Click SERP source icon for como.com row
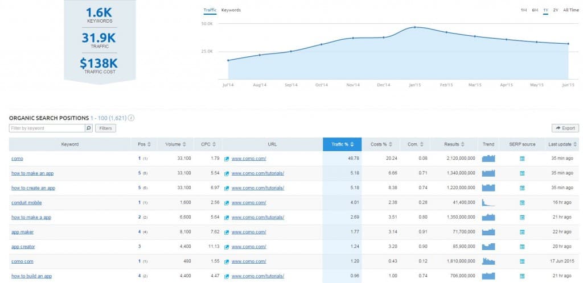583x283 pixels. pos(522,261)
